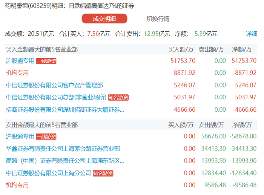
Task: Click net value -58678.00
Action: point(243,136)
